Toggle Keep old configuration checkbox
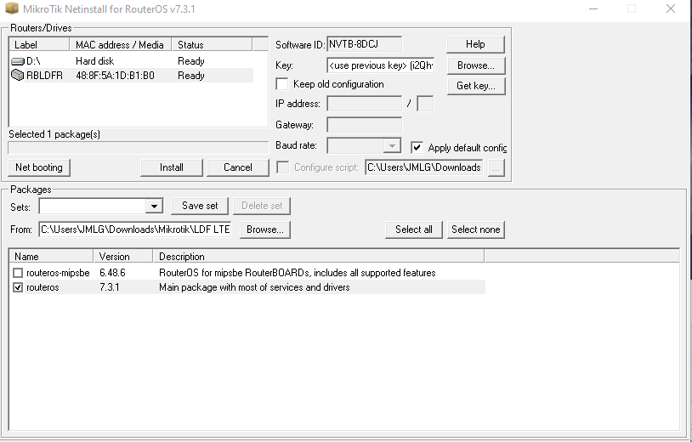Viewport: 692px width, 442px height. (282, 84)
